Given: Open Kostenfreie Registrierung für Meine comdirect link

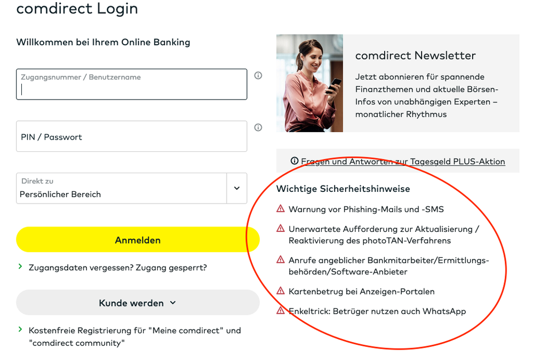Looking at the screenshot, I should pyautogui.click(x=134, y=336).
